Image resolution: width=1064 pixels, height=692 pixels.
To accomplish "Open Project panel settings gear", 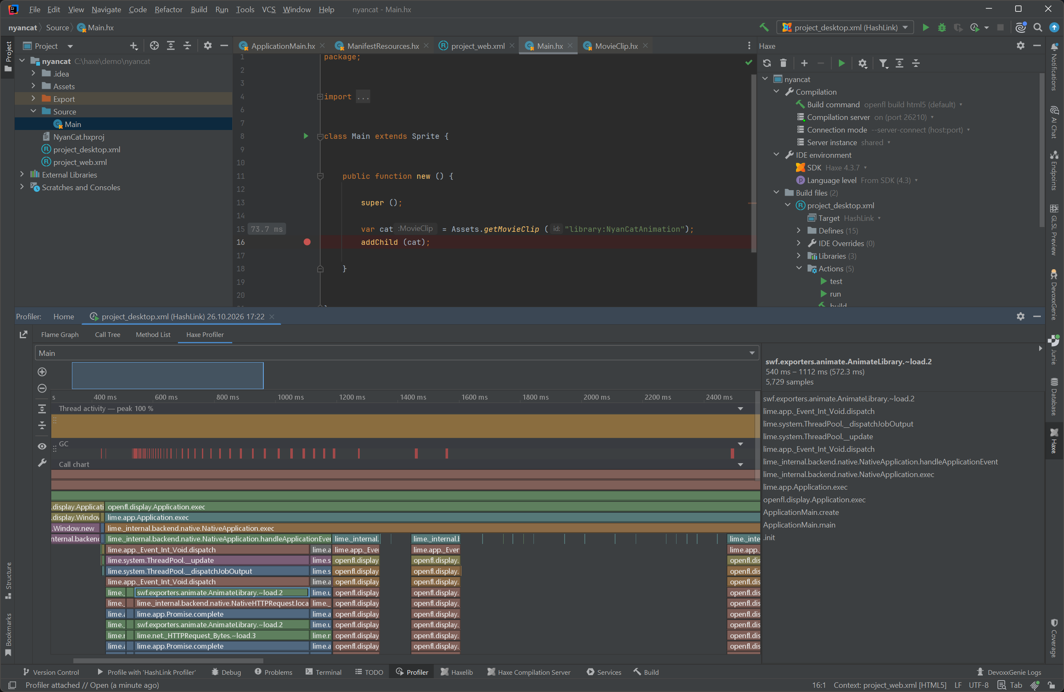I will [x=207, y=45].
